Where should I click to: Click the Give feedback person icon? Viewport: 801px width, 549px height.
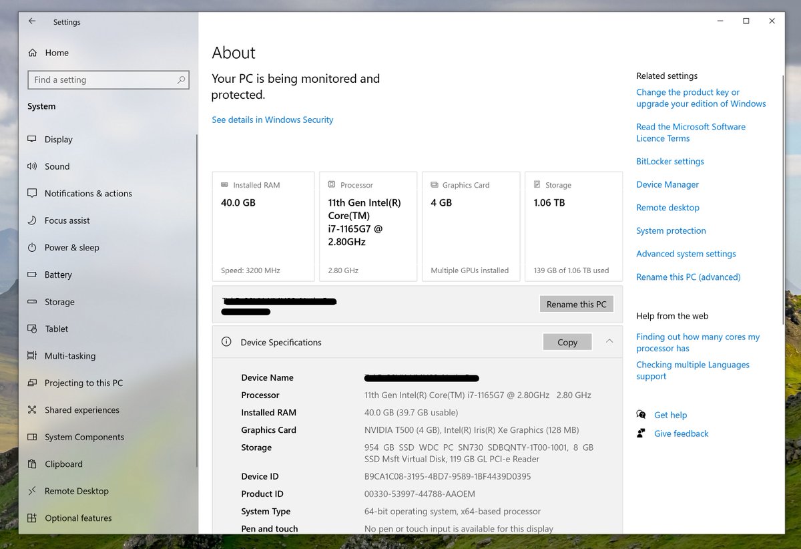(641, 433)
